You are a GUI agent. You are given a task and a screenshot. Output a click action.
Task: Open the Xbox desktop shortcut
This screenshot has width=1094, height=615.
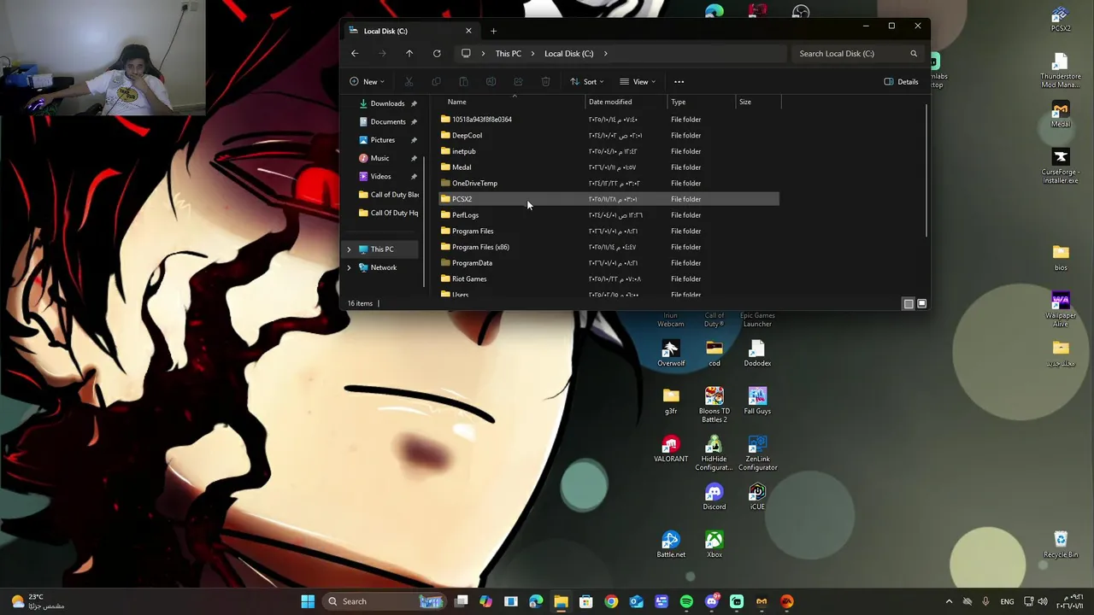[x=715, y=545]
